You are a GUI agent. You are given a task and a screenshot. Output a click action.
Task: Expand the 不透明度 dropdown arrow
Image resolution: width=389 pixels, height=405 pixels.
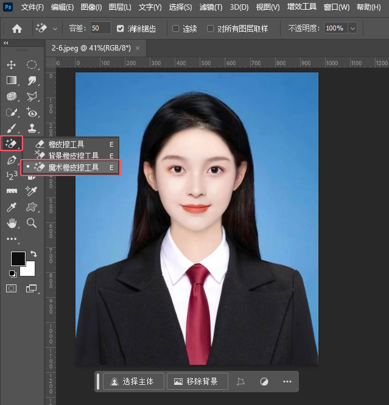[352, 28]
